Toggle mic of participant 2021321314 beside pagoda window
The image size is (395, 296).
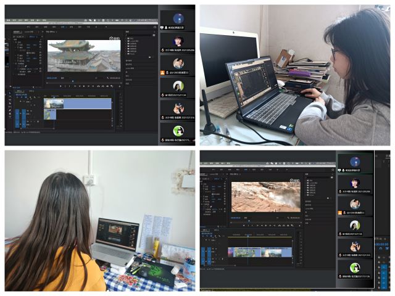click(x=162, y=118)
